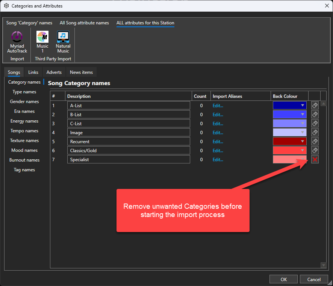
Task: Click the eraser icon for Recurrent row
Action: pos(315,142)
